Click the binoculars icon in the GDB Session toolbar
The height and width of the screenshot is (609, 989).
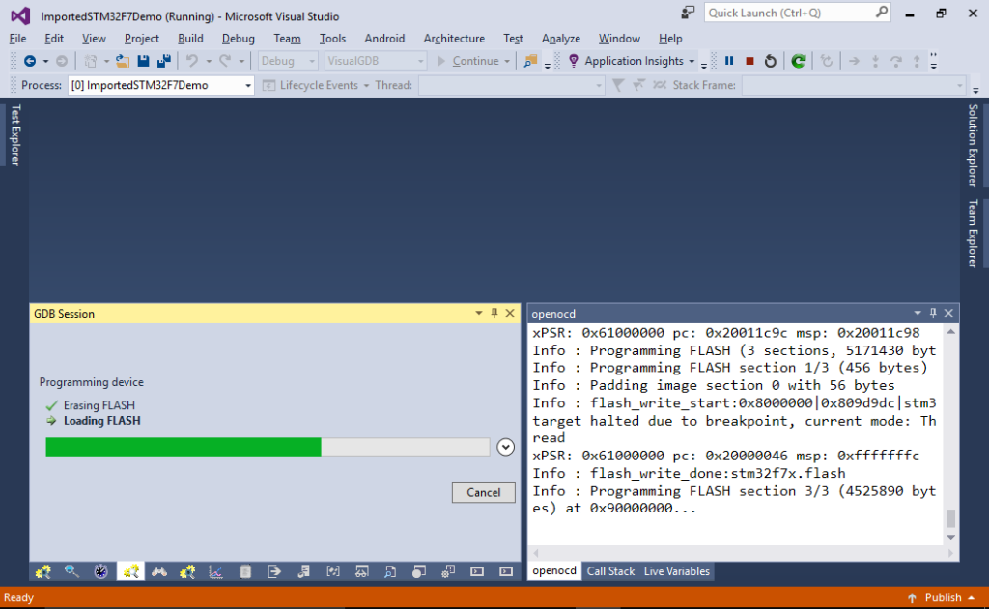click(159, 570)
